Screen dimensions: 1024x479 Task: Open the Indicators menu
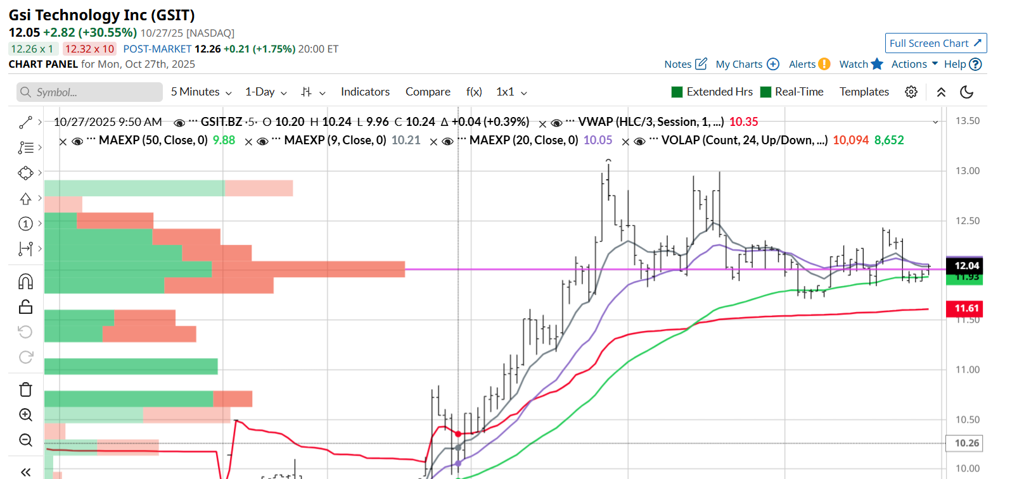coord(365,92)
